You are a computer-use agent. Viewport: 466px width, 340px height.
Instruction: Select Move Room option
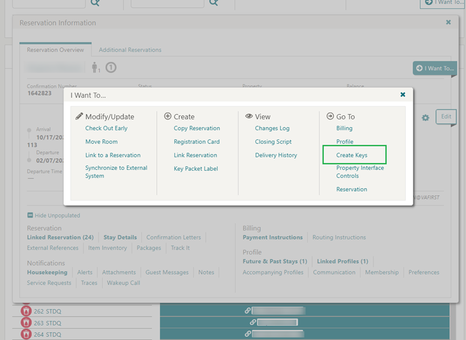102,142
